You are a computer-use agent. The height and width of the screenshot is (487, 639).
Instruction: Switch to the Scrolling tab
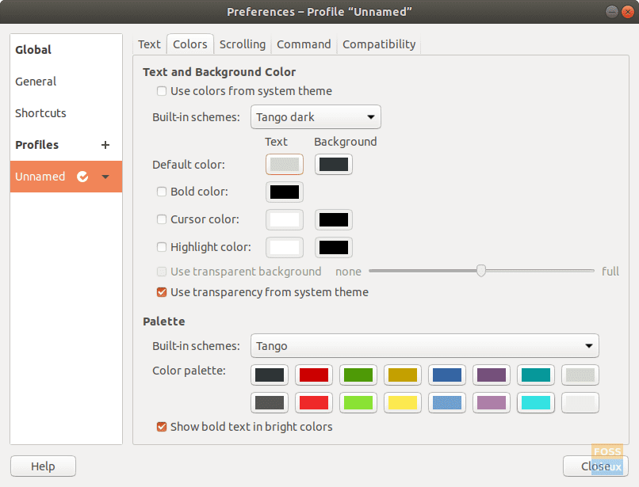pos(242,44)
